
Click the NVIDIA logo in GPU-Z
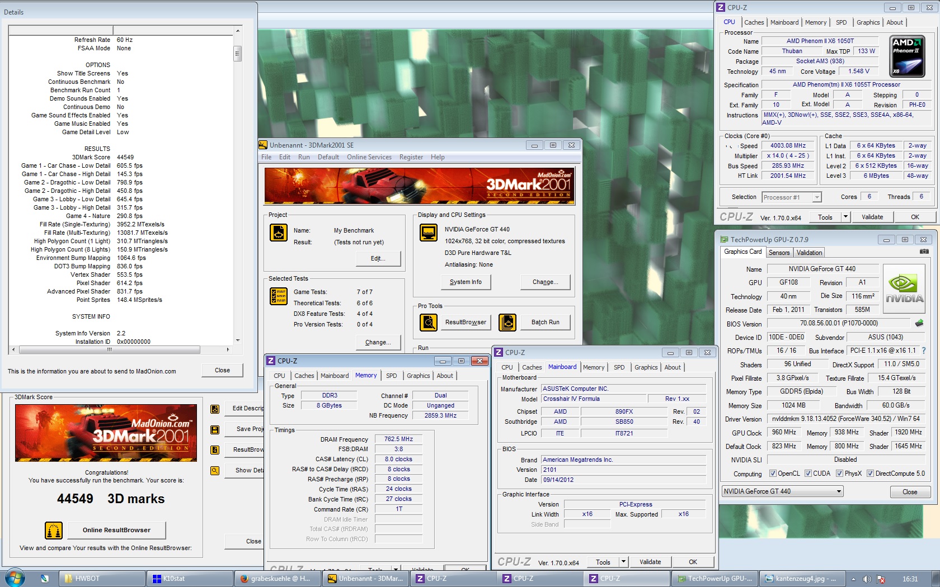[904, 287]
